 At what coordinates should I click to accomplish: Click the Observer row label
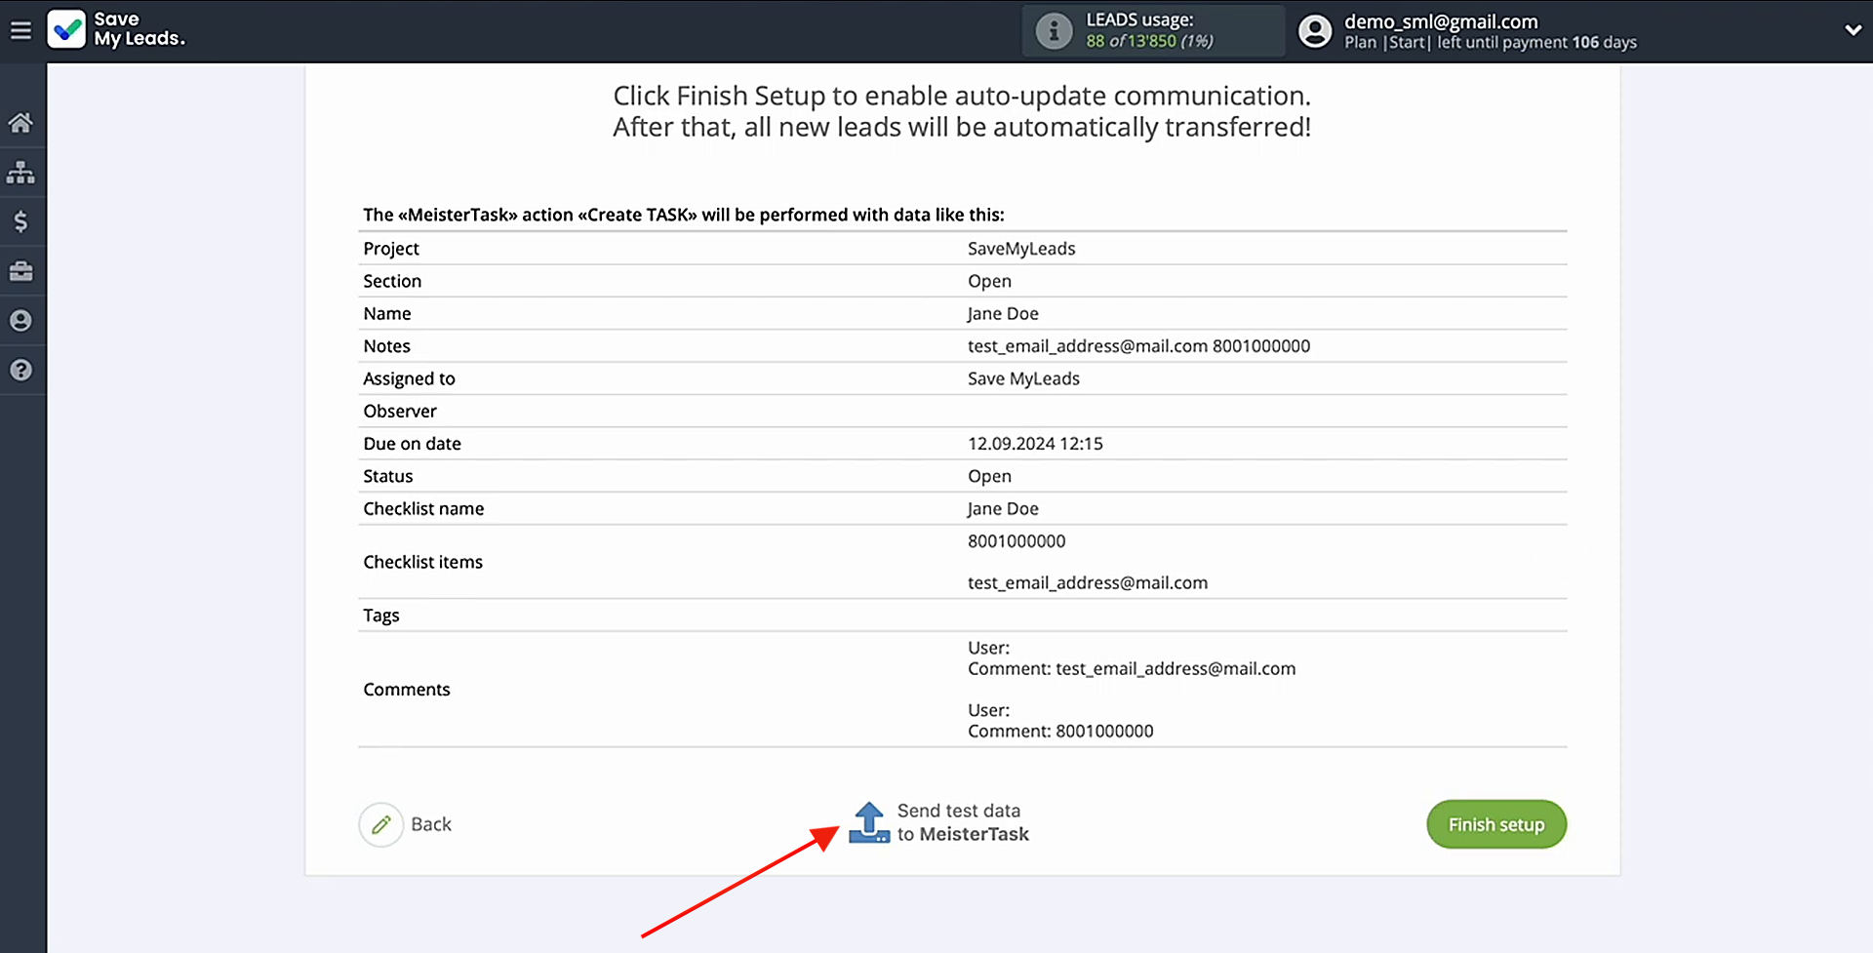click(400, 412)
